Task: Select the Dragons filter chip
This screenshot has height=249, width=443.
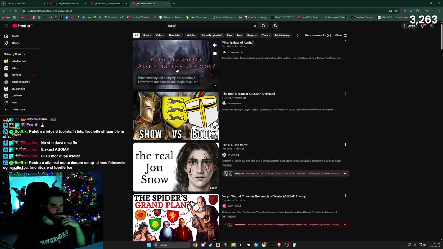Action: pos(252,35)
